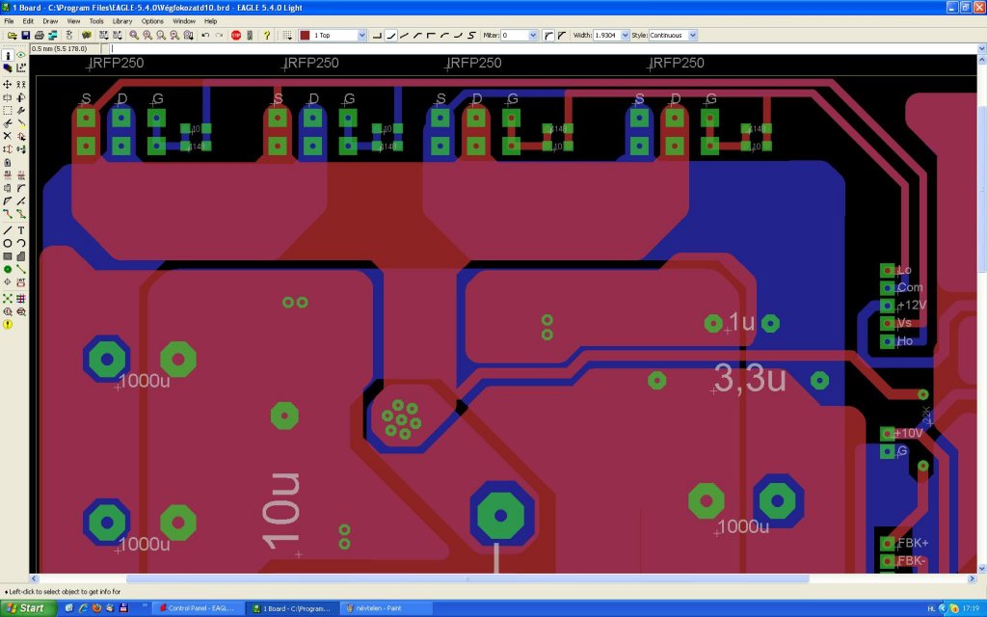
Task: Activate the Show (eye) tool
Action: point(21,55)
